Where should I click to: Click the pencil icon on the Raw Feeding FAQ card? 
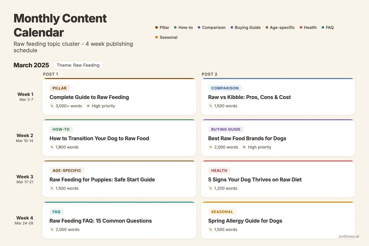tap(52, 229)
